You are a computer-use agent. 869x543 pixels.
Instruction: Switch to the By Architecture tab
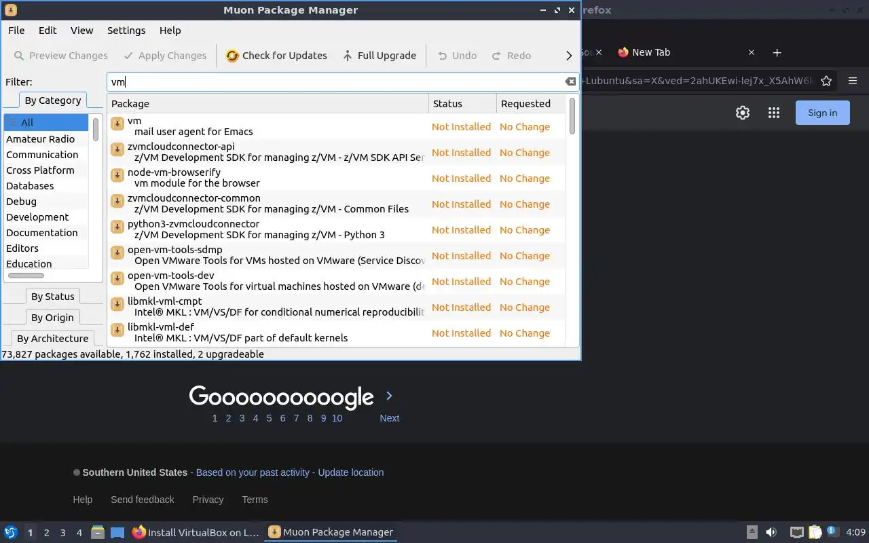(52, 339)
